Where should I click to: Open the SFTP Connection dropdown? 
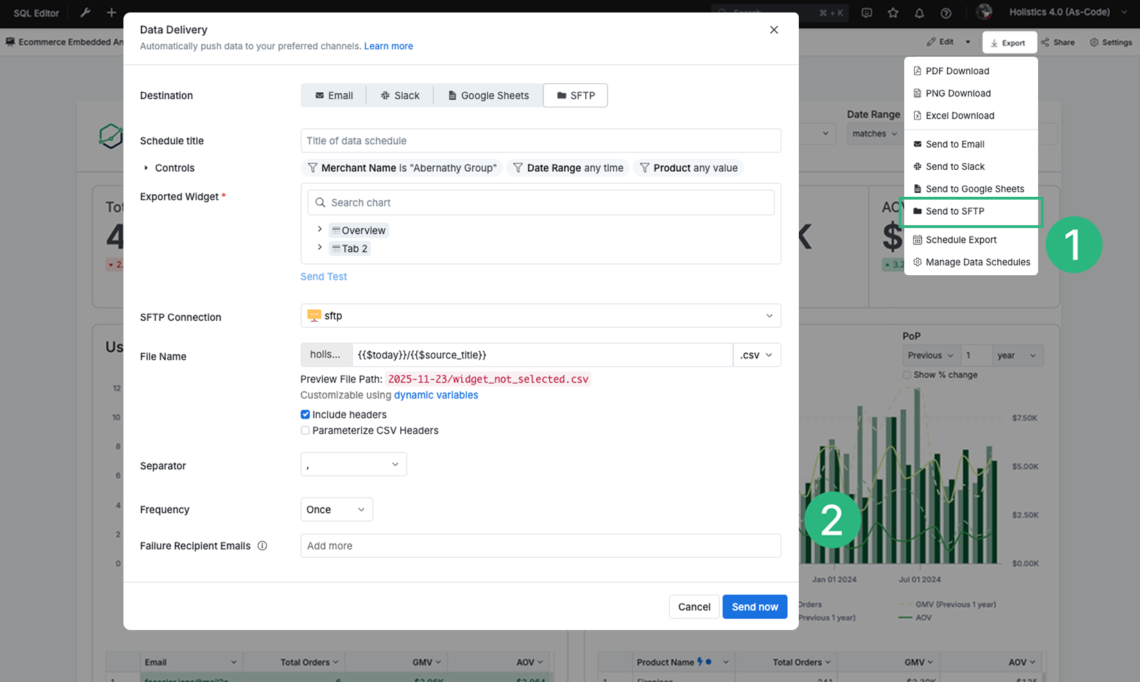pos(540,316)
